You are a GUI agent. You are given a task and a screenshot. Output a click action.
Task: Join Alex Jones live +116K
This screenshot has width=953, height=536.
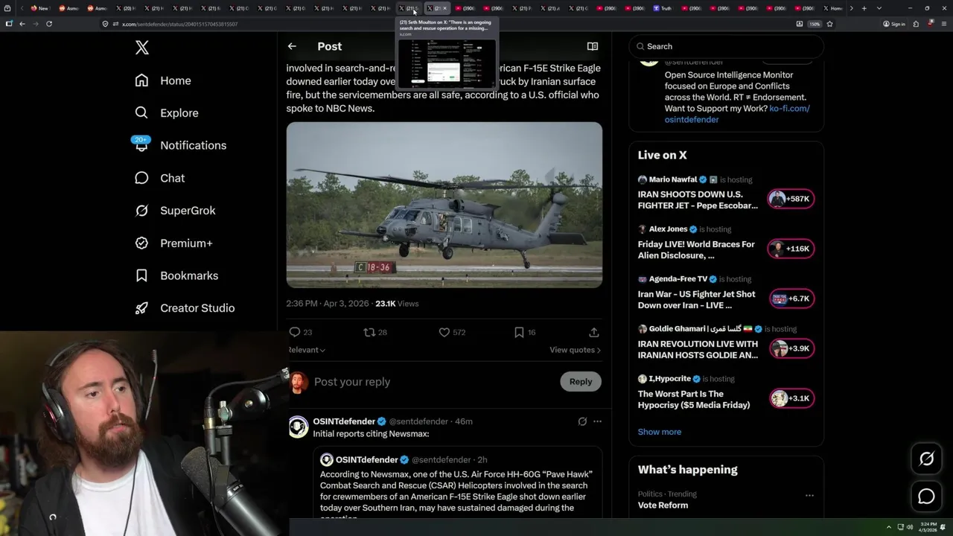[x=791, y=249]
